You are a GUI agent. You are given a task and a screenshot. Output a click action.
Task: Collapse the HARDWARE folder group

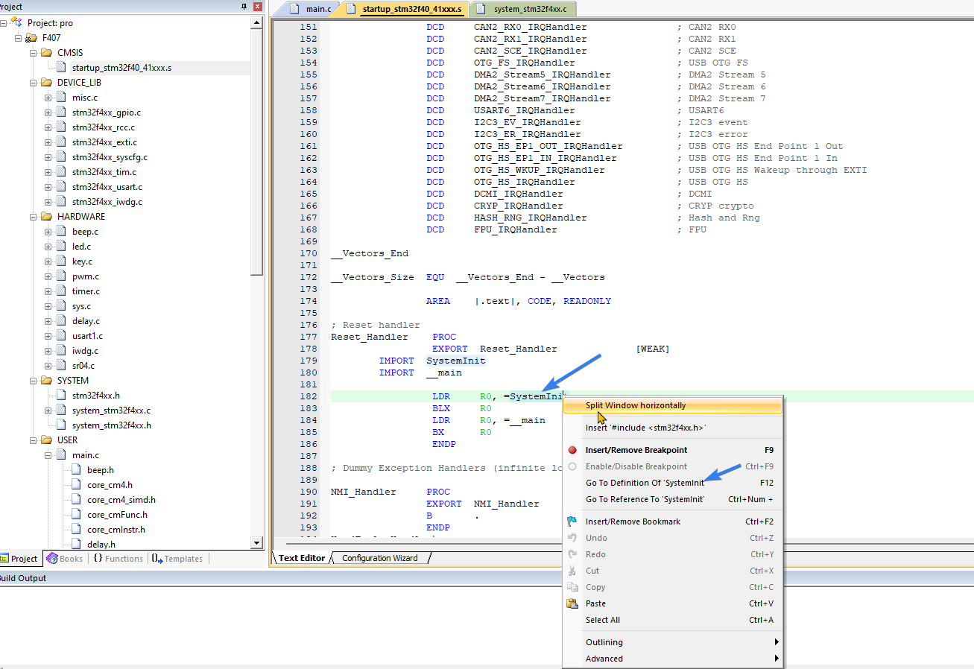[34, 217]
